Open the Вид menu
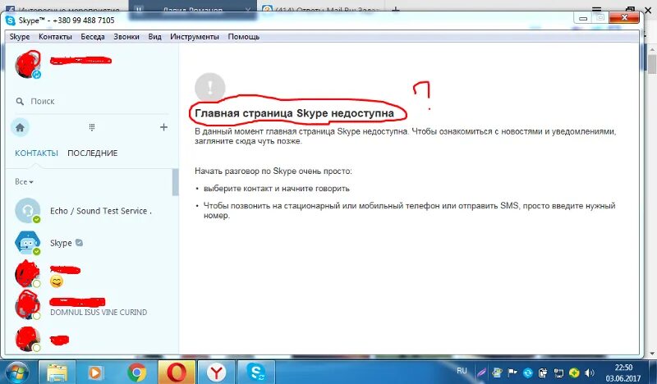Screen dimensions: 657x384 (154, 36)
